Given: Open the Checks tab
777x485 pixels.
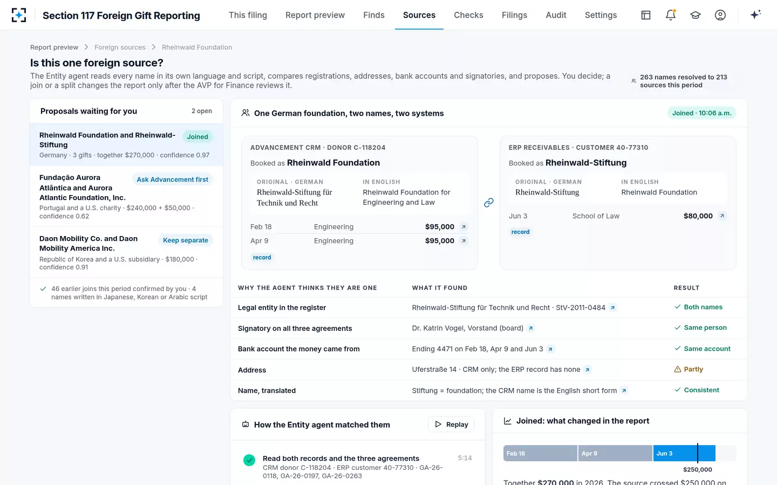Looking at the screenshot, I should click(x=468, y=15).
